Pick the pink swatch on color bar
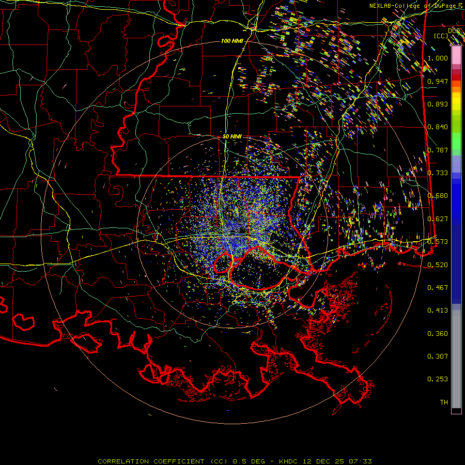Screen dimensions: 465x465 pyautogui.click(x=456, y=55)
